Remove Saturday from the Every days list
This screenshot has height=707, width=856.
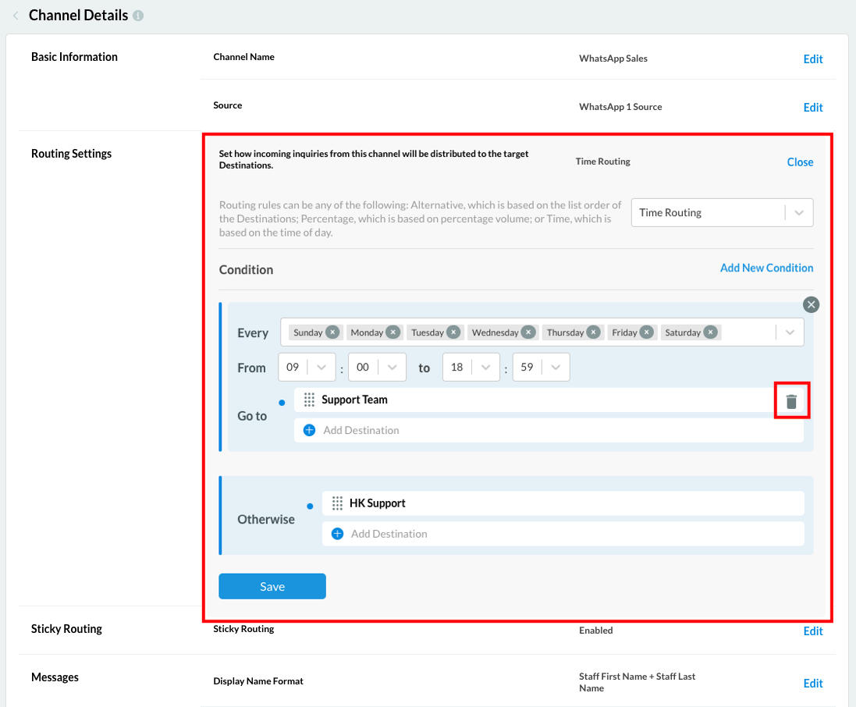(x=710, y=332)
